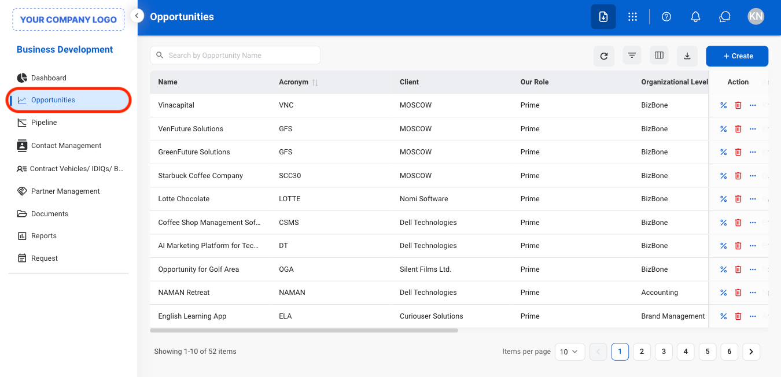Go to page 3 of results

click(664, 352)
